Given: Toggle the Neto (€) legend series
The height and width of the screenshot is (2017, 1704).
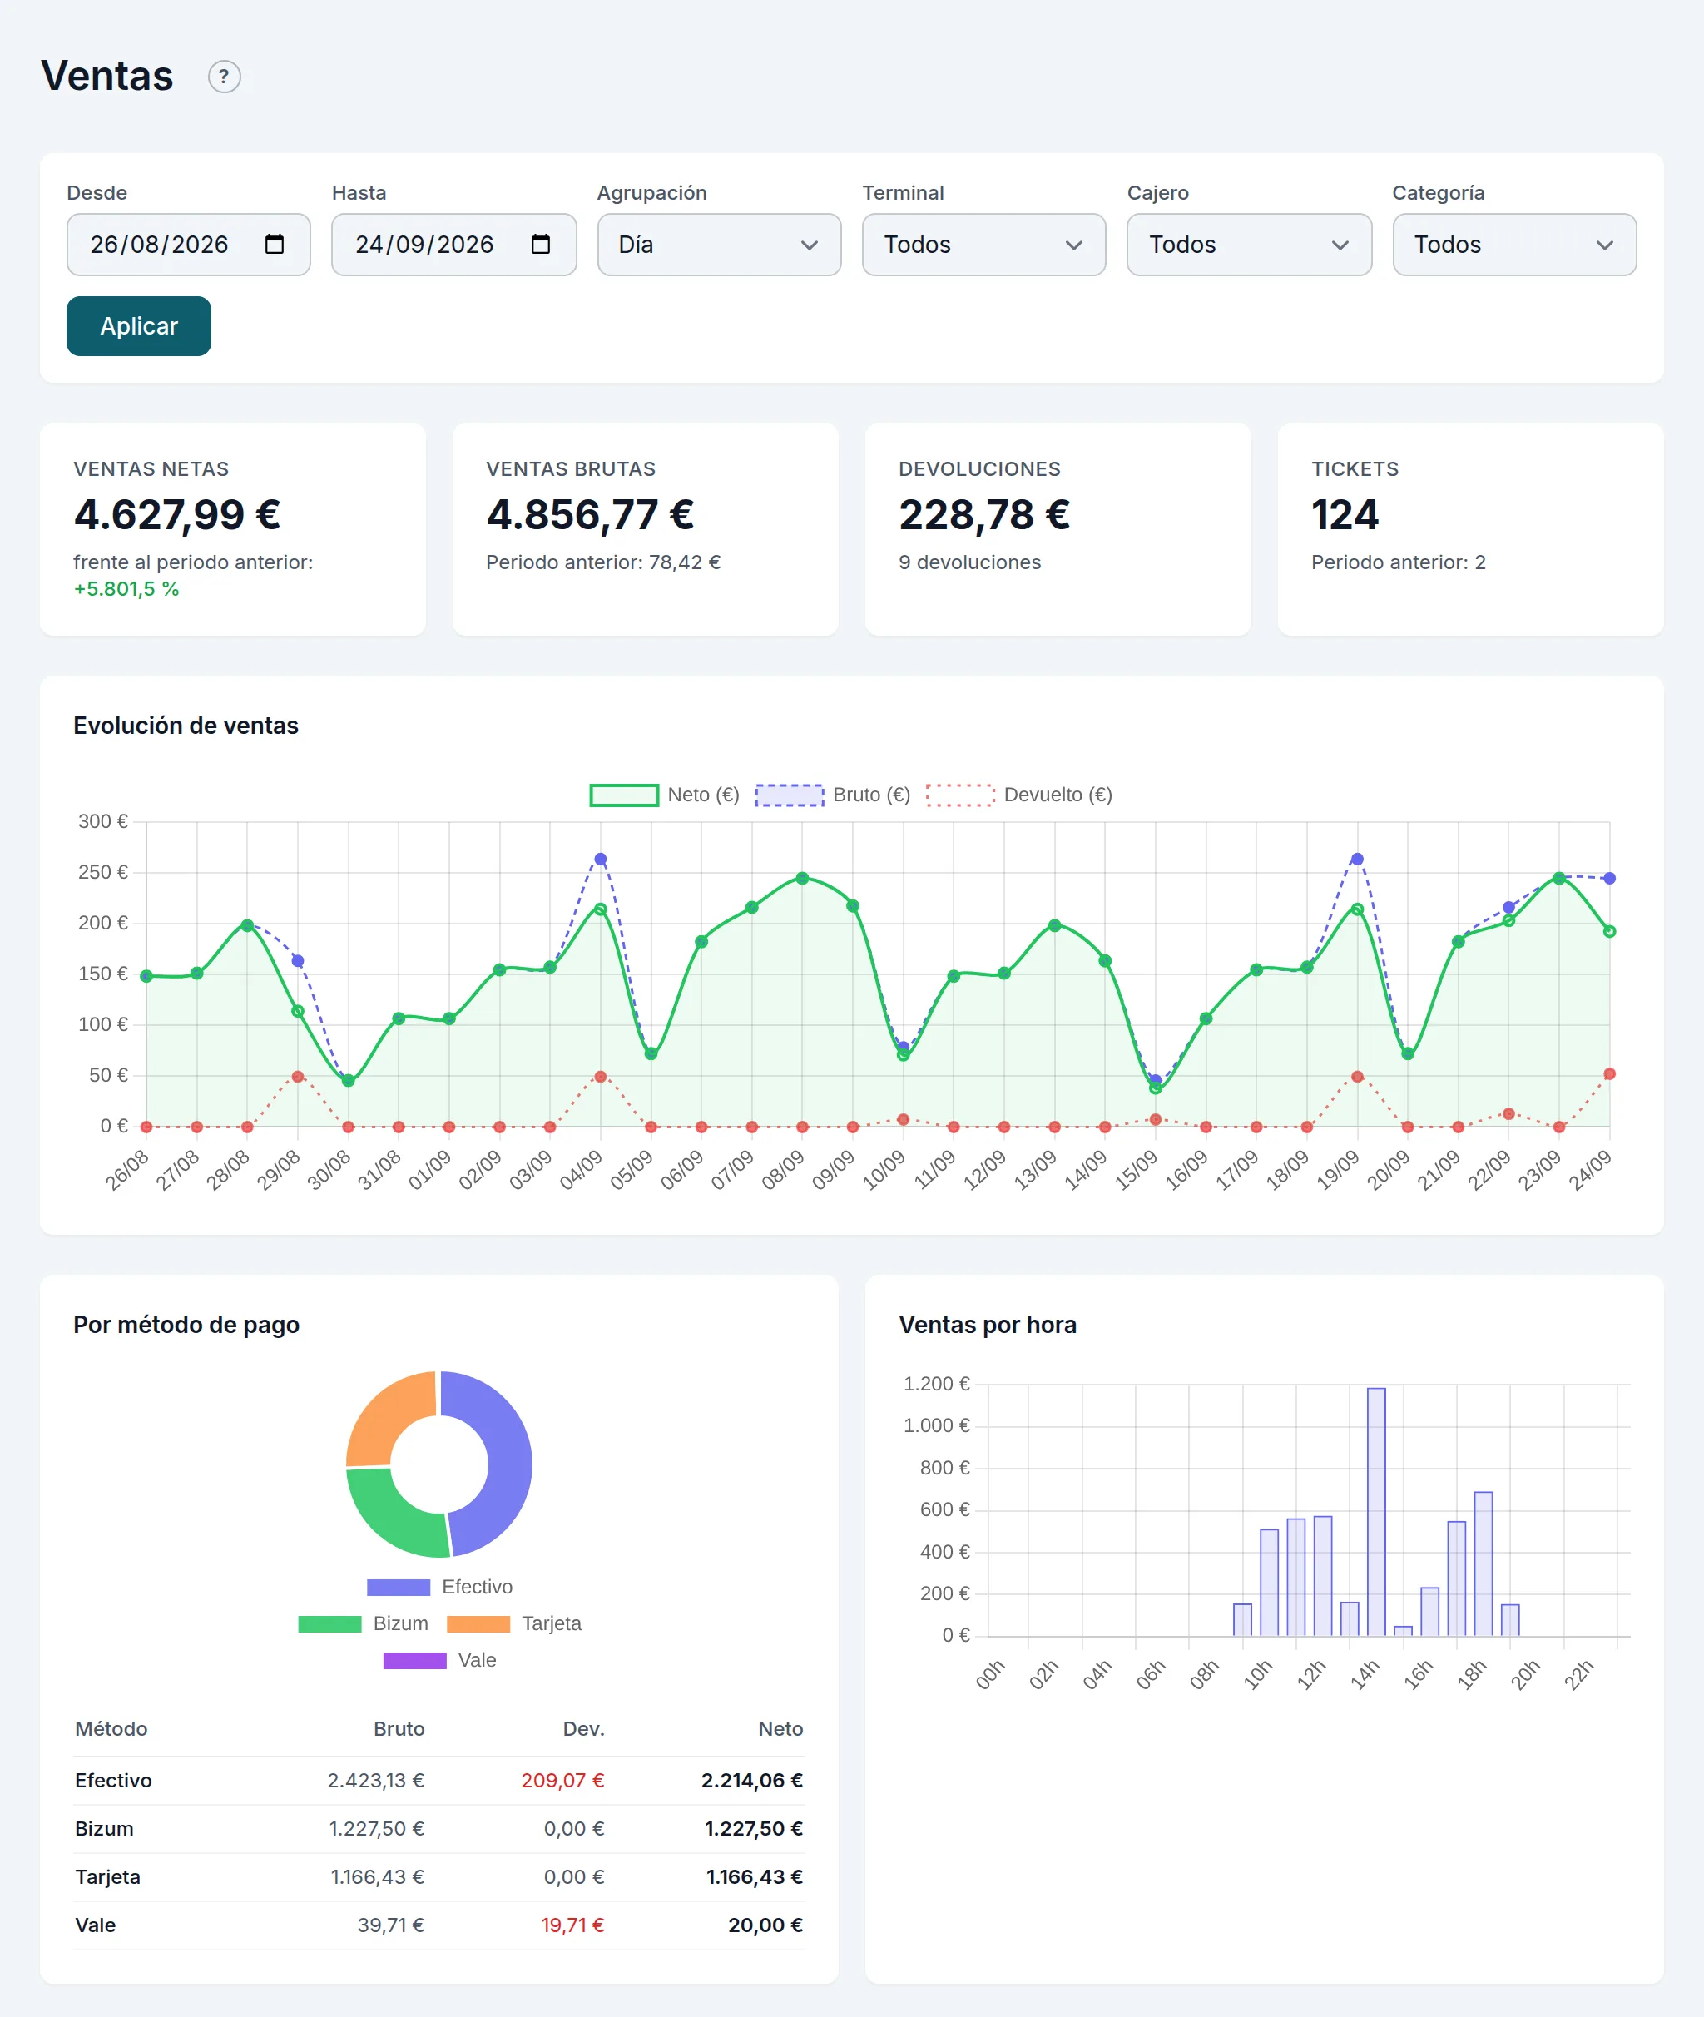Looking at the screenshot, I should click(665, 795).
